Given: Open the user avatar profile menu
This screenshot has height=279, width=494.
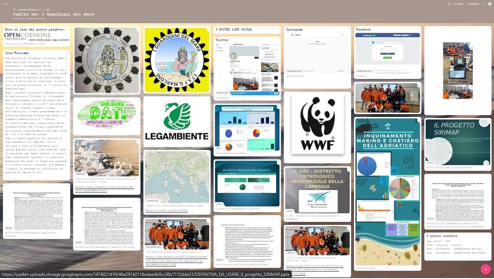Looking at the screenshot, I should [x=490, y=4].
